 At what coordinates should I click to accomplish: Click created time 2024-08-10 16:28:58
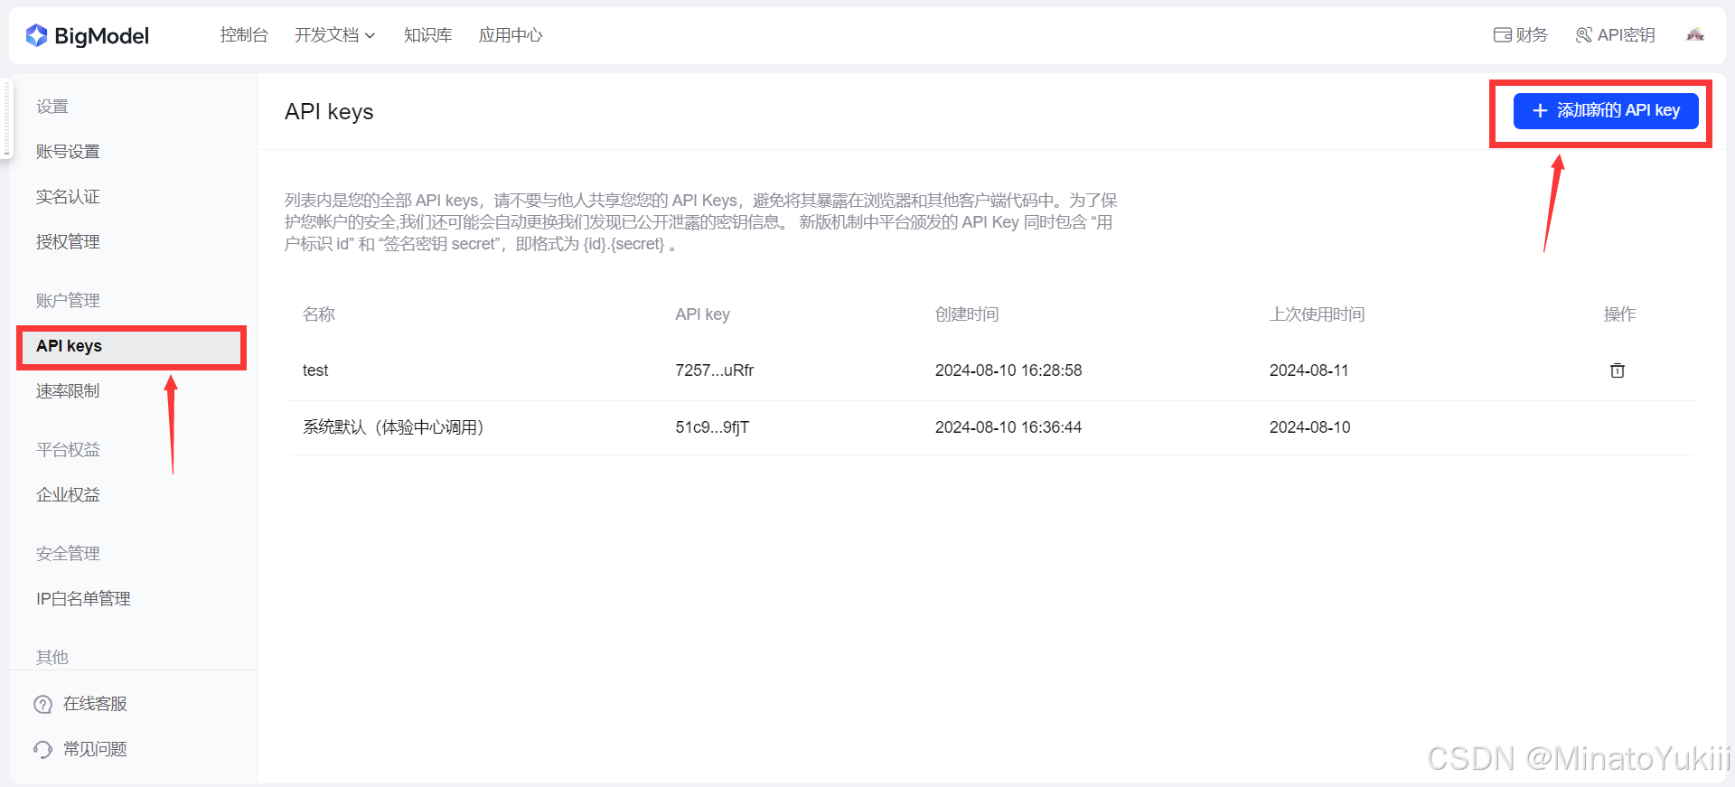click(x=1008, y=370)
